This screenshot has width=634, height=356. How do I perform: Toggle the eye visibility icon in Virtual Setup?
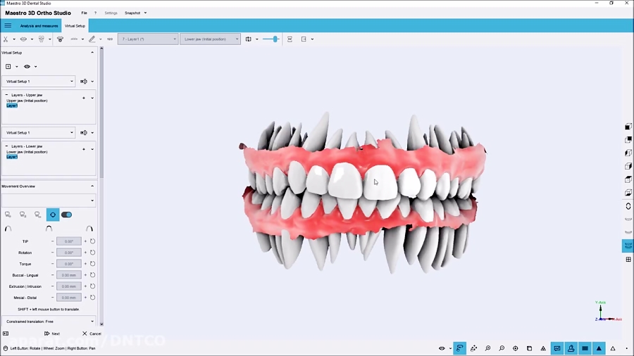(x=27, y=67)
